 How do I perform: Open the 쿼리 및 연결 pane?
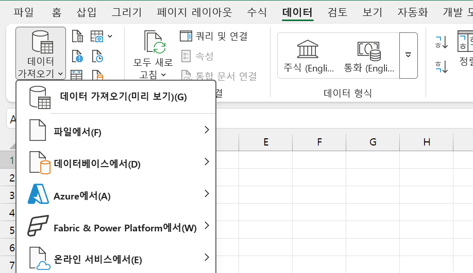coord(214,36)
